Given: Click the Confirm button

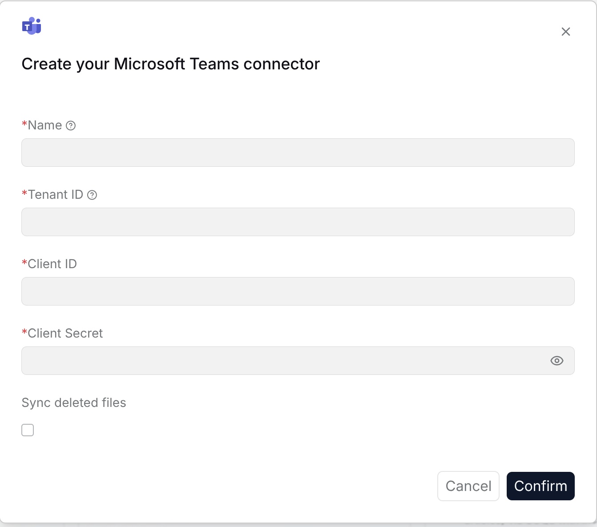Looking at the screenshot, I should (x=541, y=486).
